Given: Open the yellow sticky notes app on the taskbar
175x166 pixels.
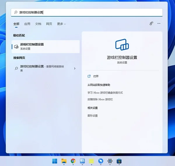Looking at the screenshot, I should pos(92,161).
